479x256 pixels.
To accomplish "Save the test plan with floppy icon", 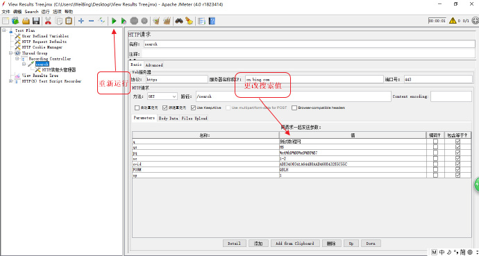I will [x=36, y=21].
